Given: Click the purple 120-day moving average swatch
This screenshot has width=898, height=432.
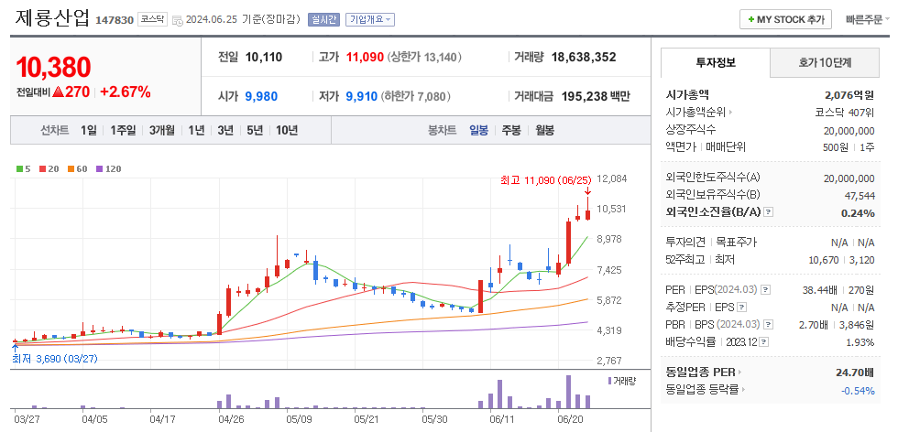Looking at the screenshot, I should pyautogui.click(x=99, y=168).
